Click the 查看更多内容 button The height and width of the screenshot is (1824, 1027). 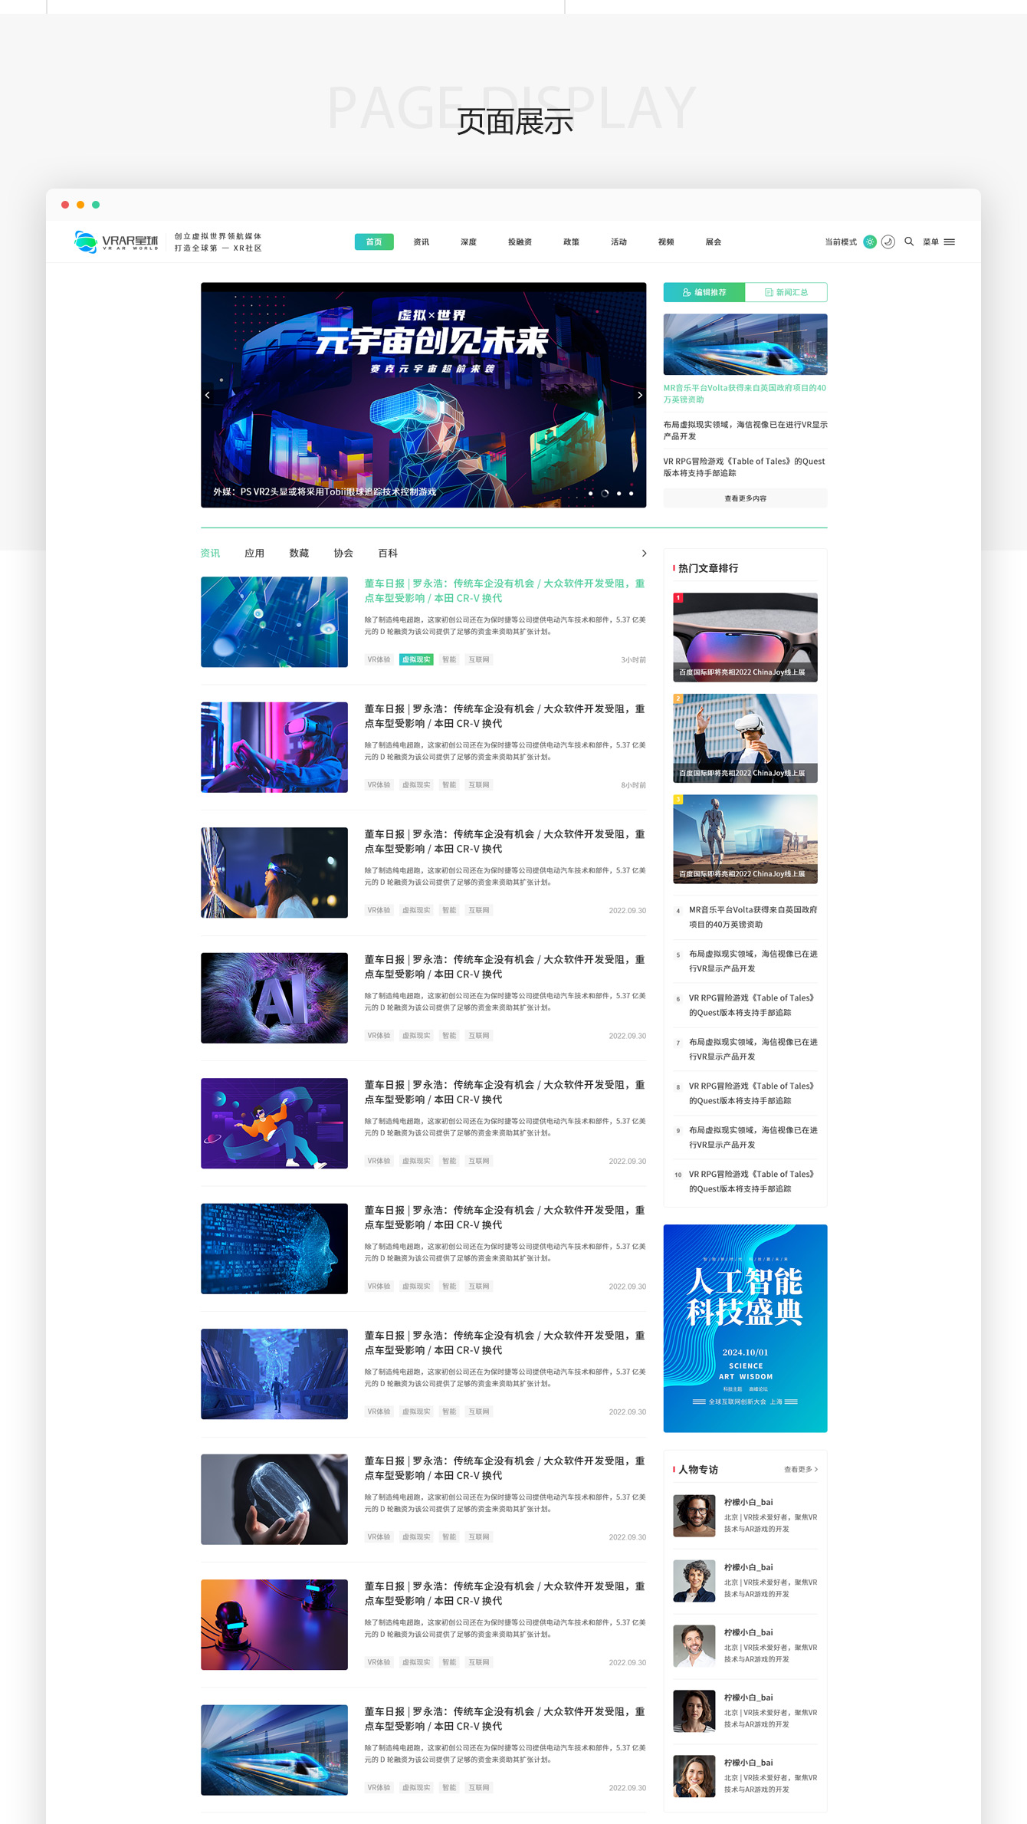[x=745, y=498]
